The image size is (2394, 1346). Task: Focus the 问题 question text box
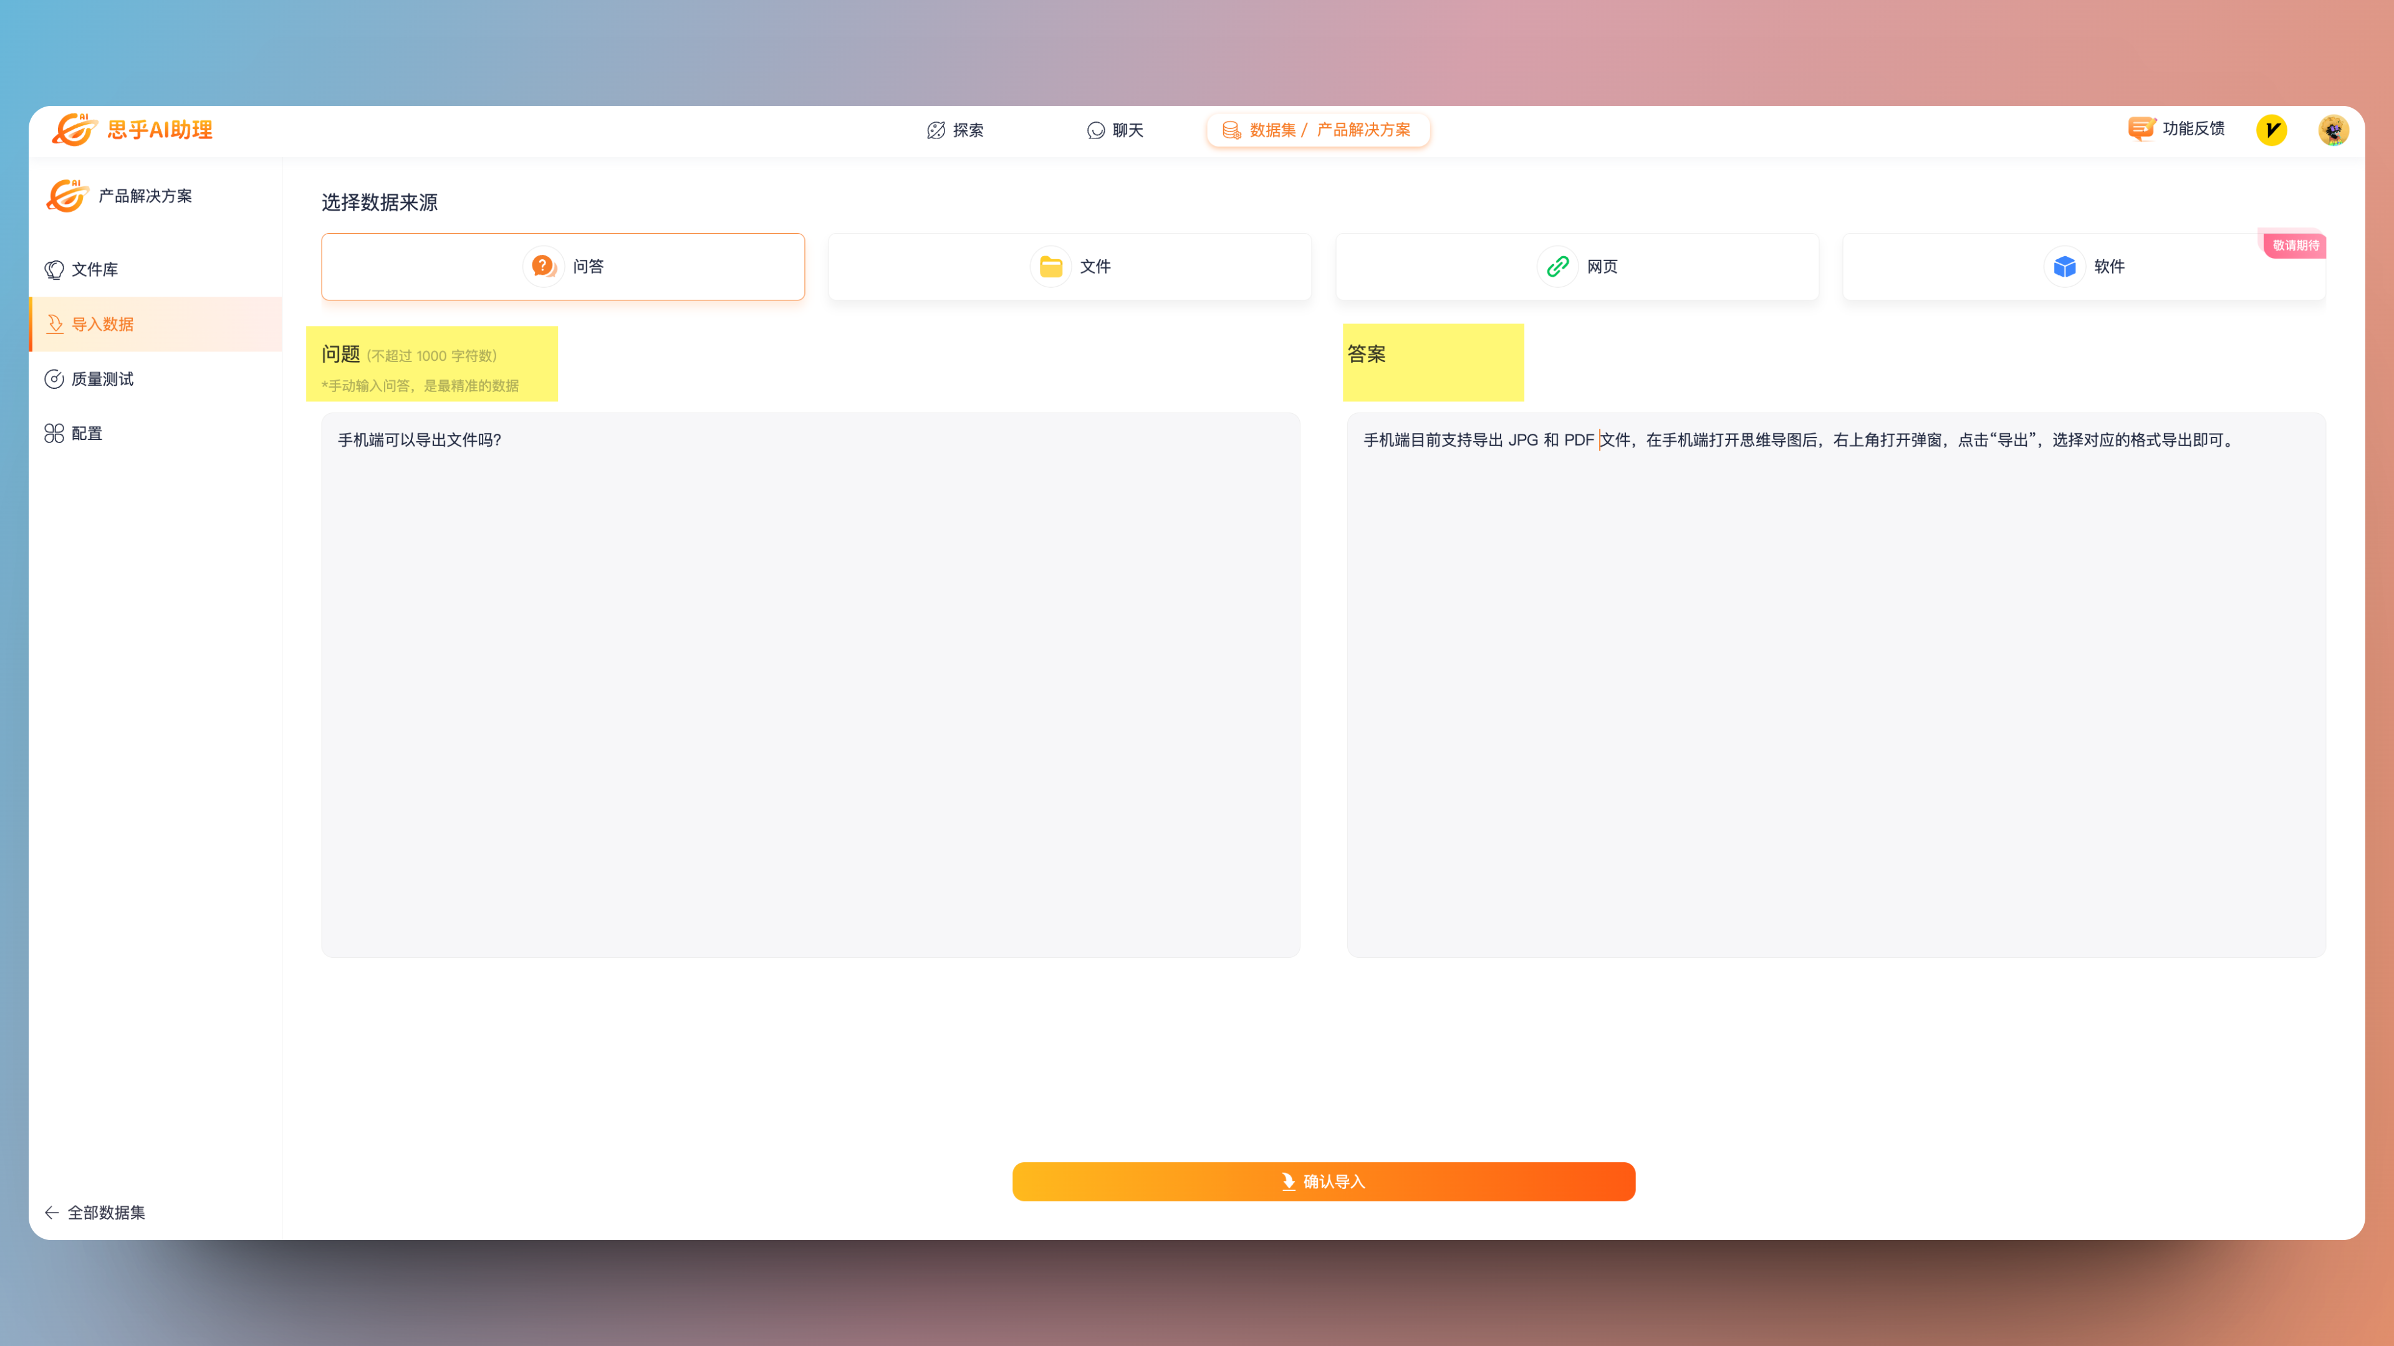click(x=810, y=685)
